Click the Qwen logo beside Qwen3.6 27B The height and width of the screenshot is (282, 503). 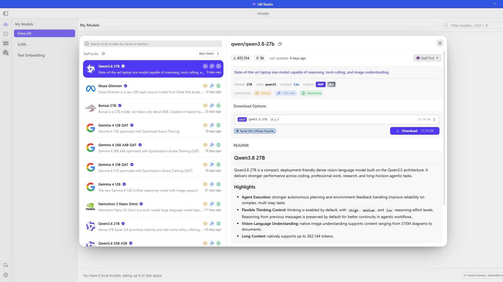pos(91,226)
